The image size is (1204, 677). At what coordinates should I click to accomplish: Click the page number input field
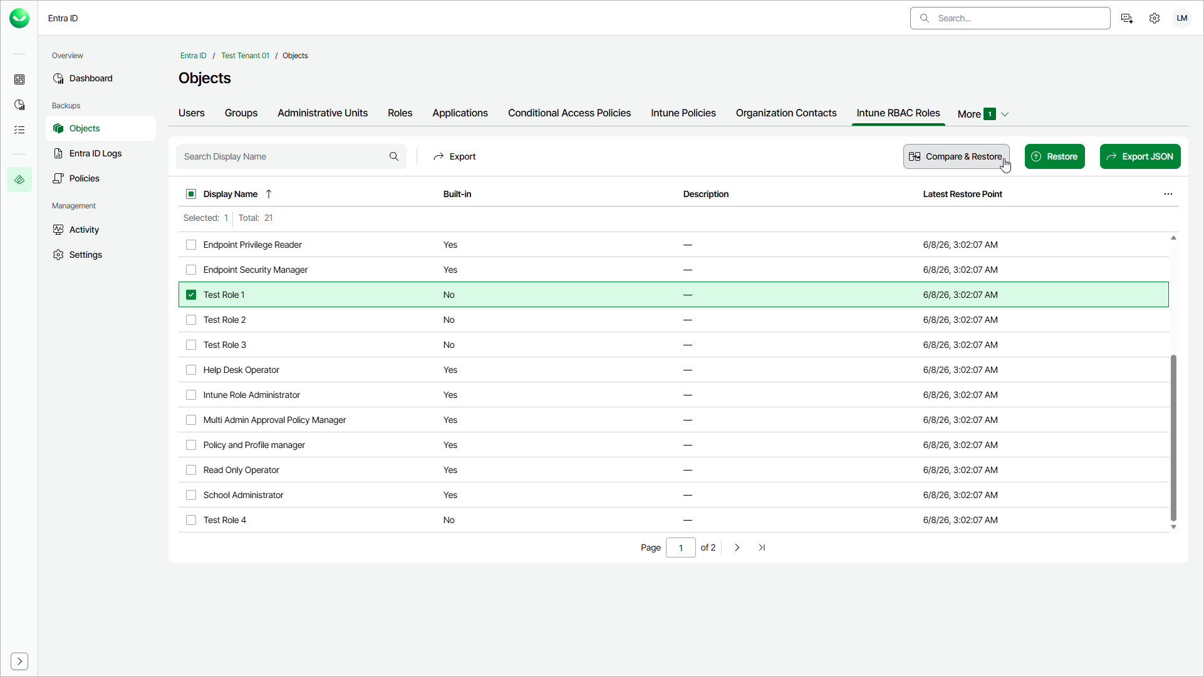point(681,547)
